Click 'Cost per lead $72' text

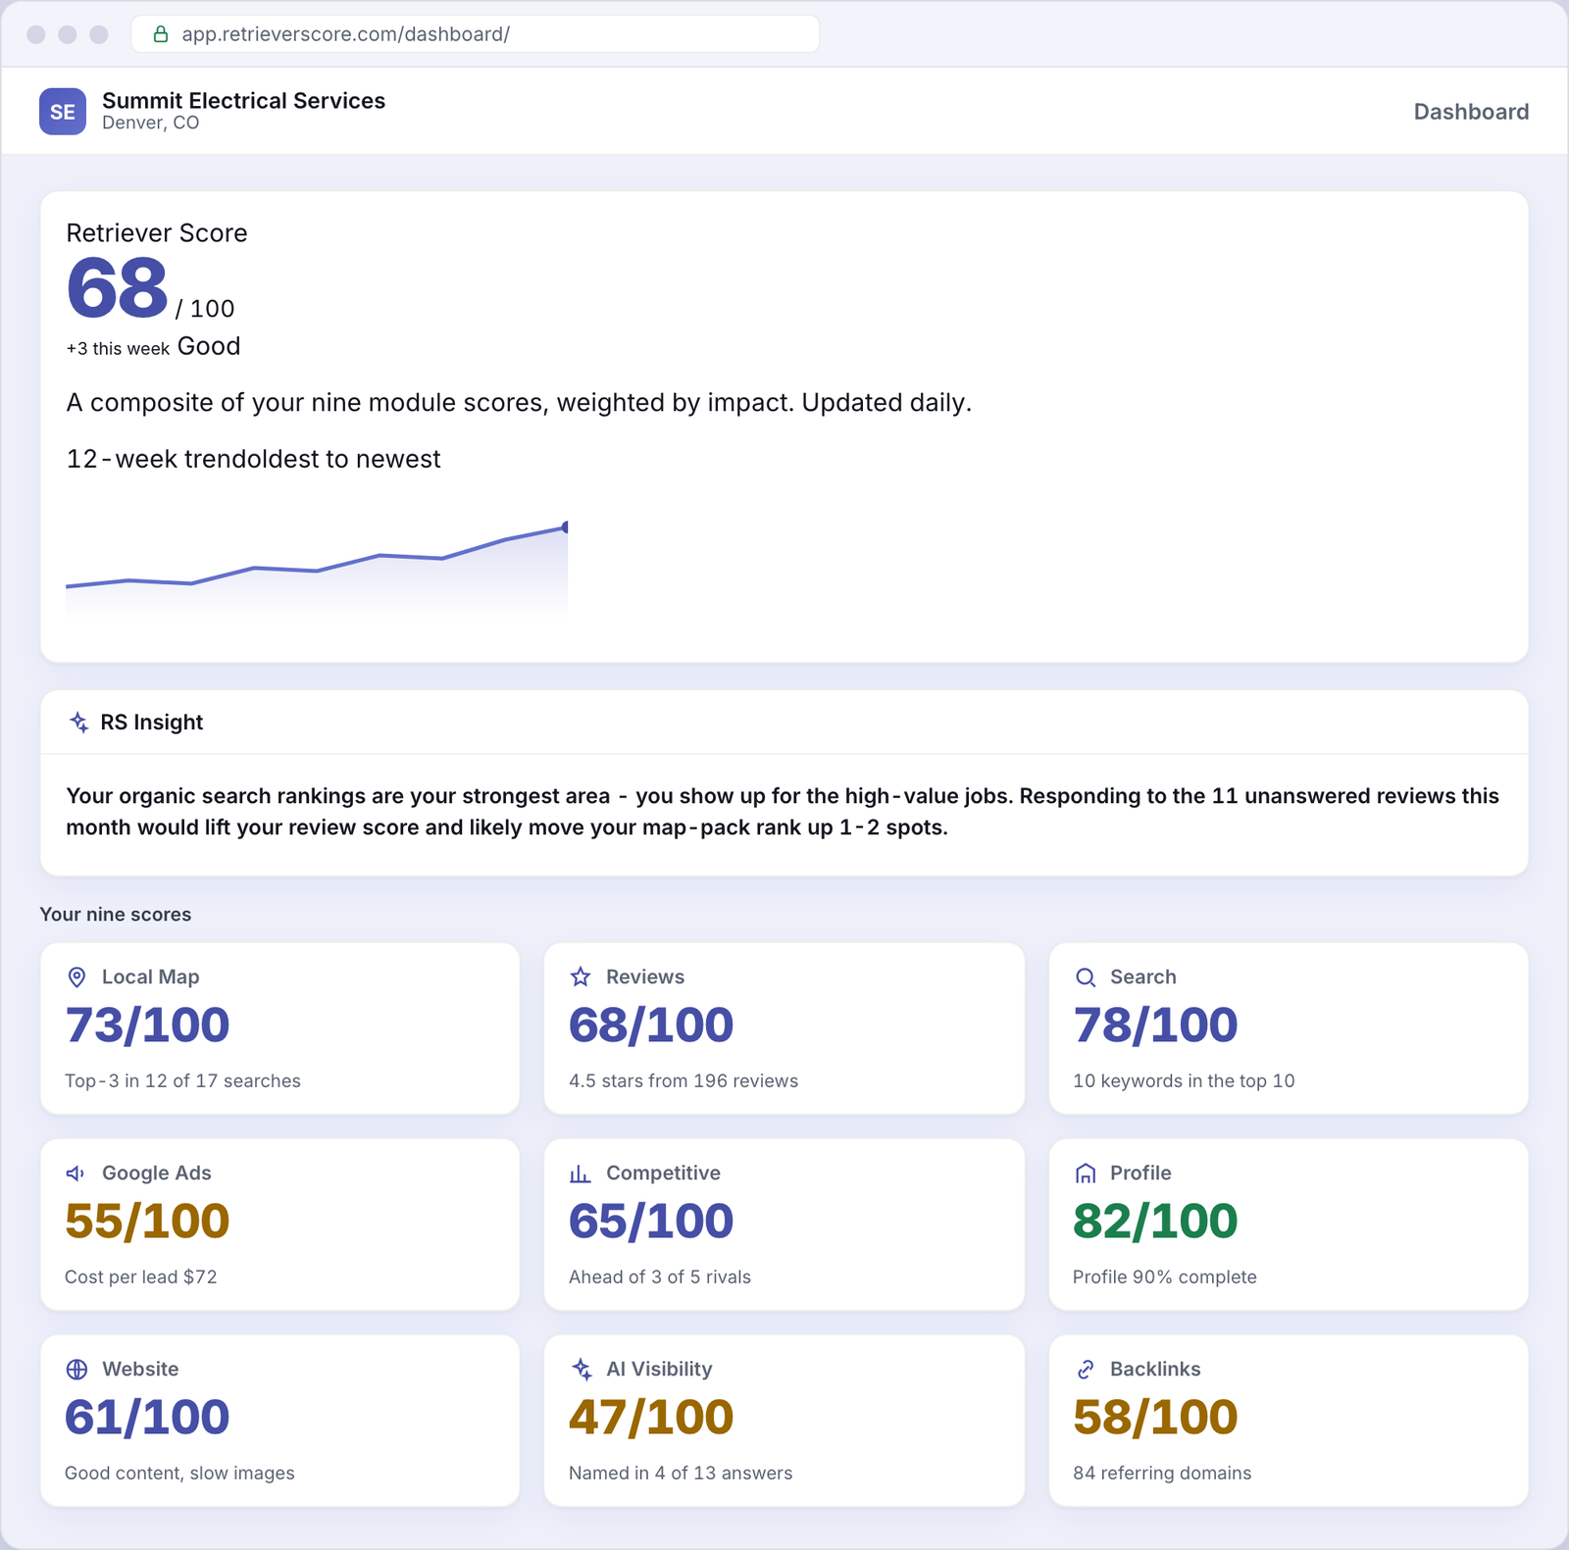tap(141, 1277)
